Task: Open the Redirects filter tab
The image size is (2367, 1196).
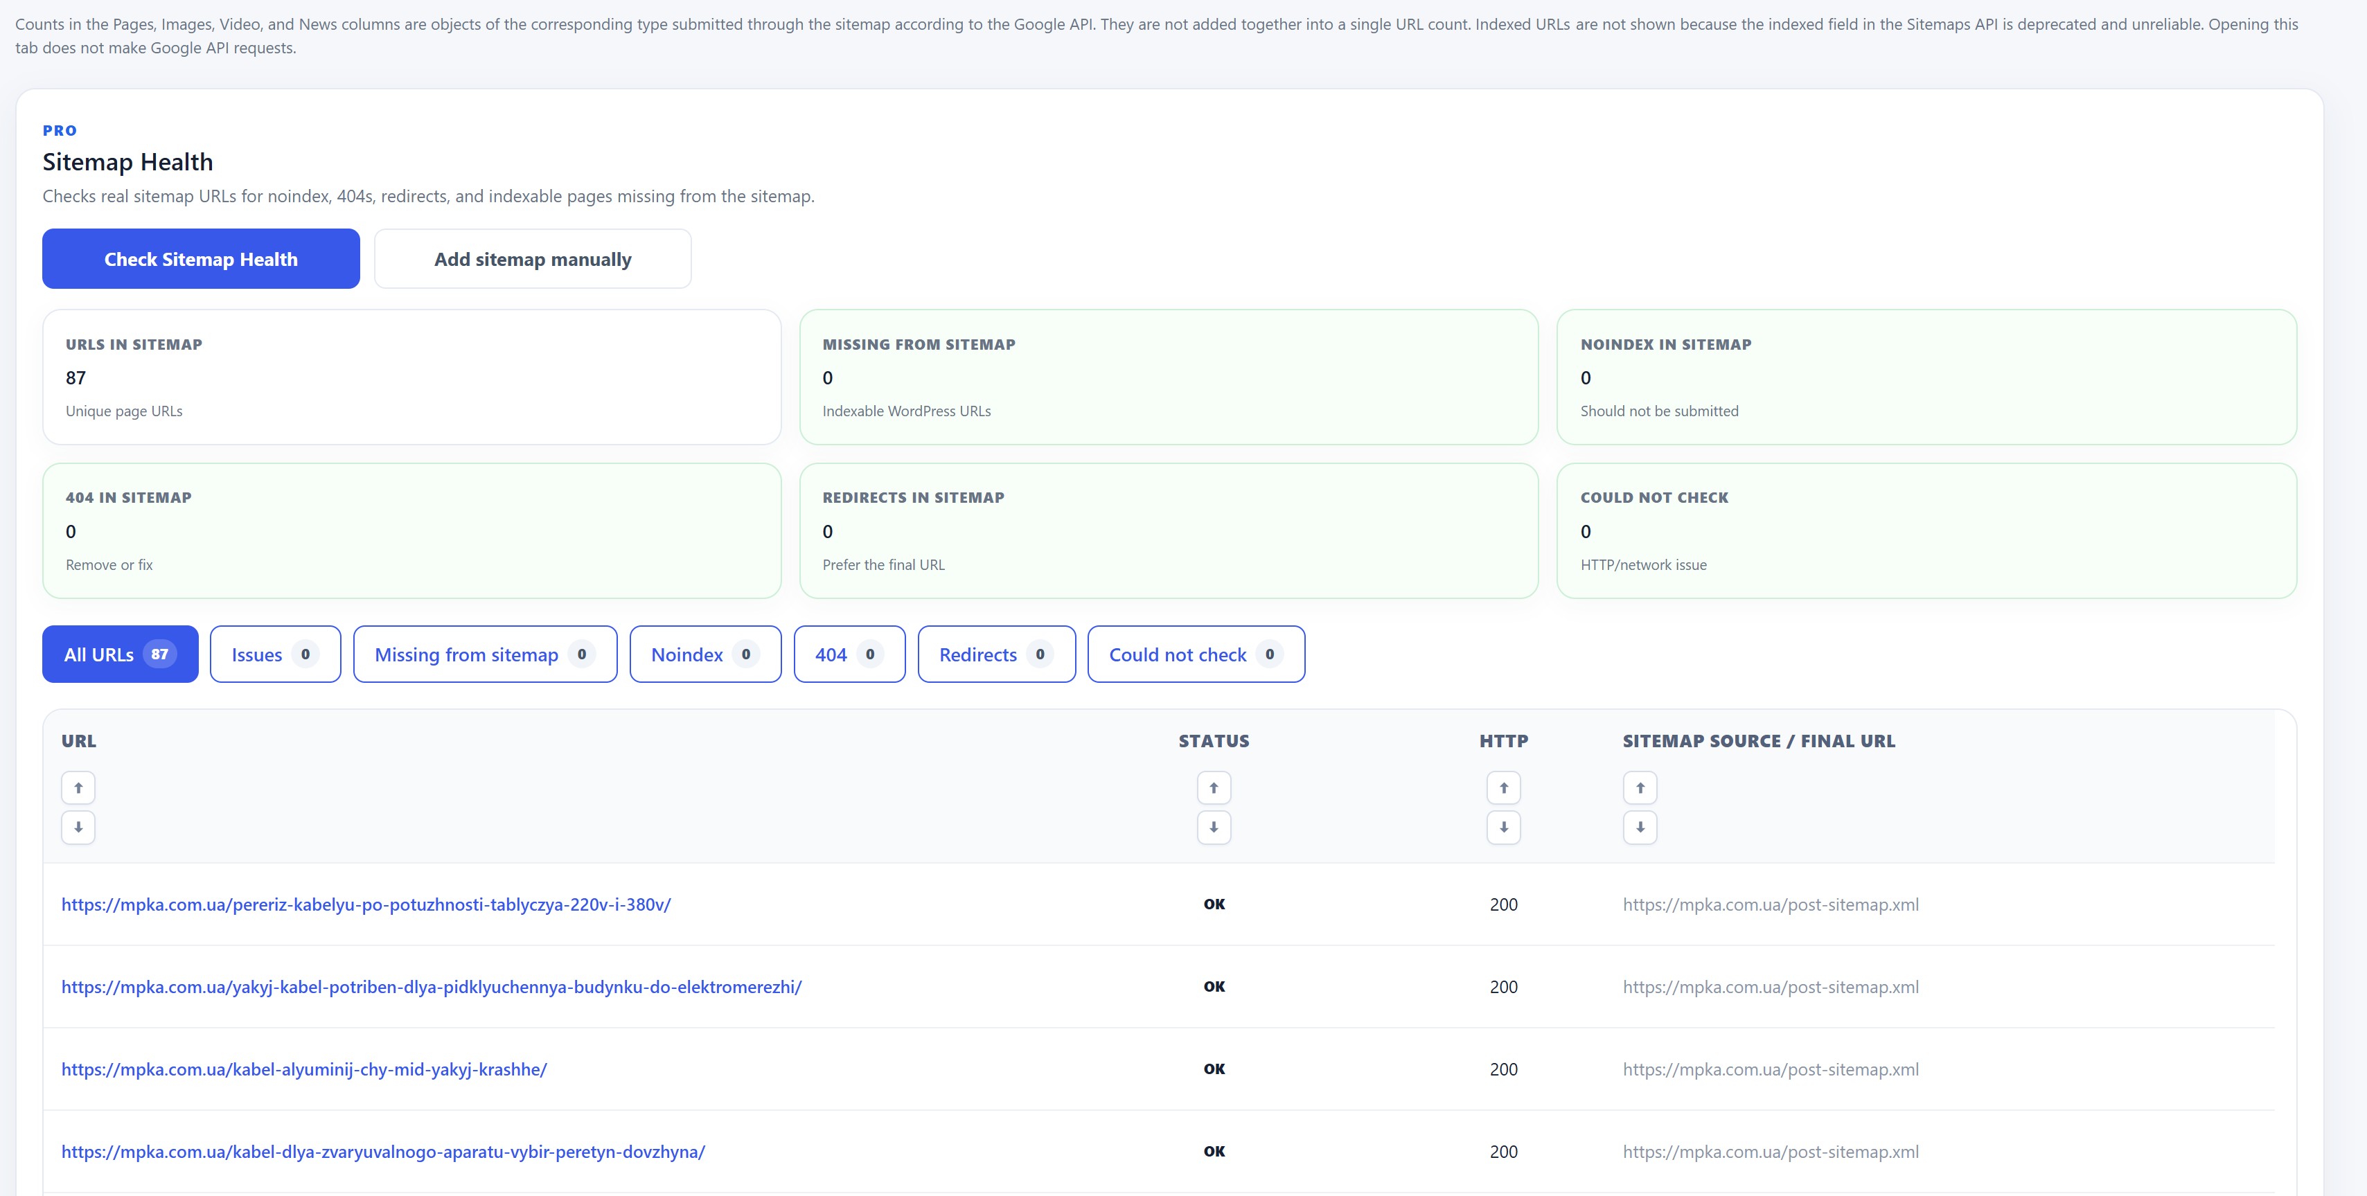Action: point(997,654)
